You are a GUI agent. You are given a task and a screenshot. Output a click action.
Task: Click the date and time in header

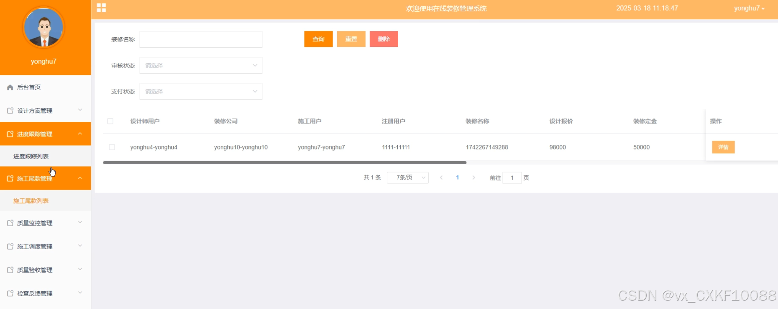(647, 8)
